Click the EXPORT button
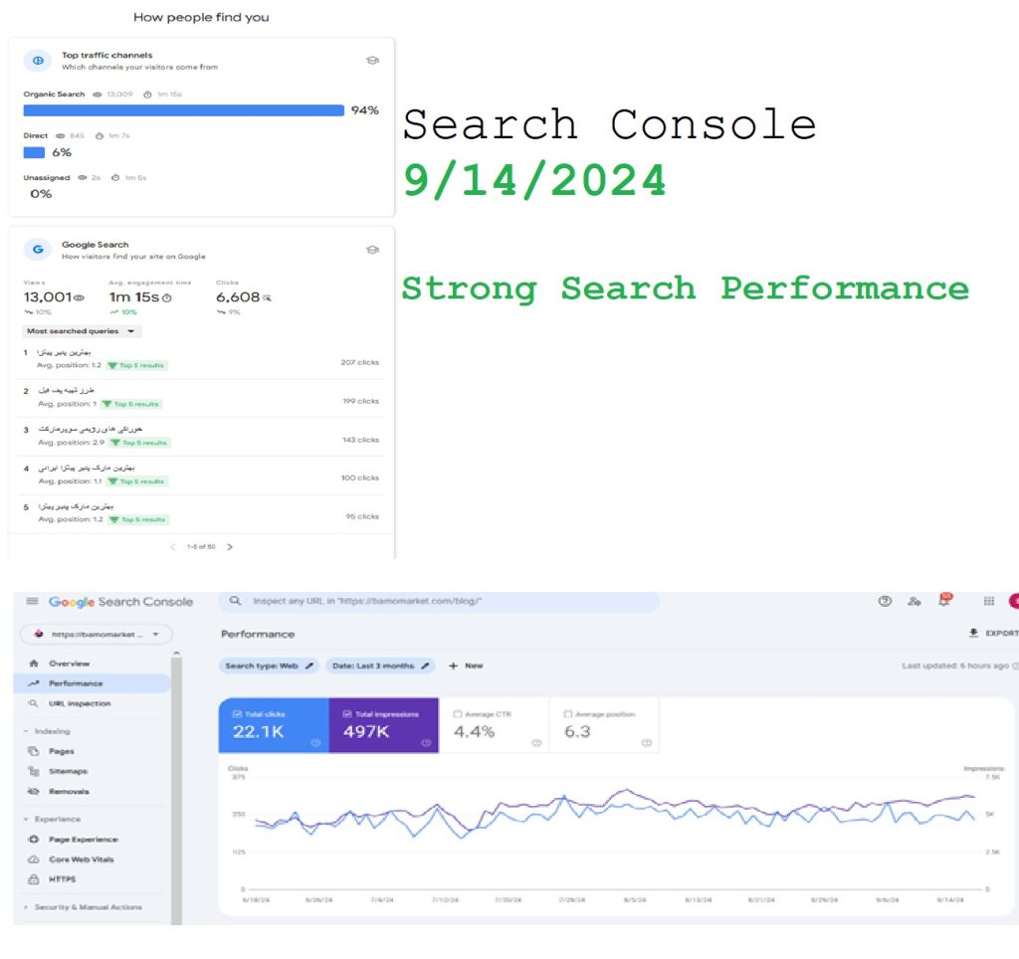Screen dimensions: 1019x959 [994, 633]
